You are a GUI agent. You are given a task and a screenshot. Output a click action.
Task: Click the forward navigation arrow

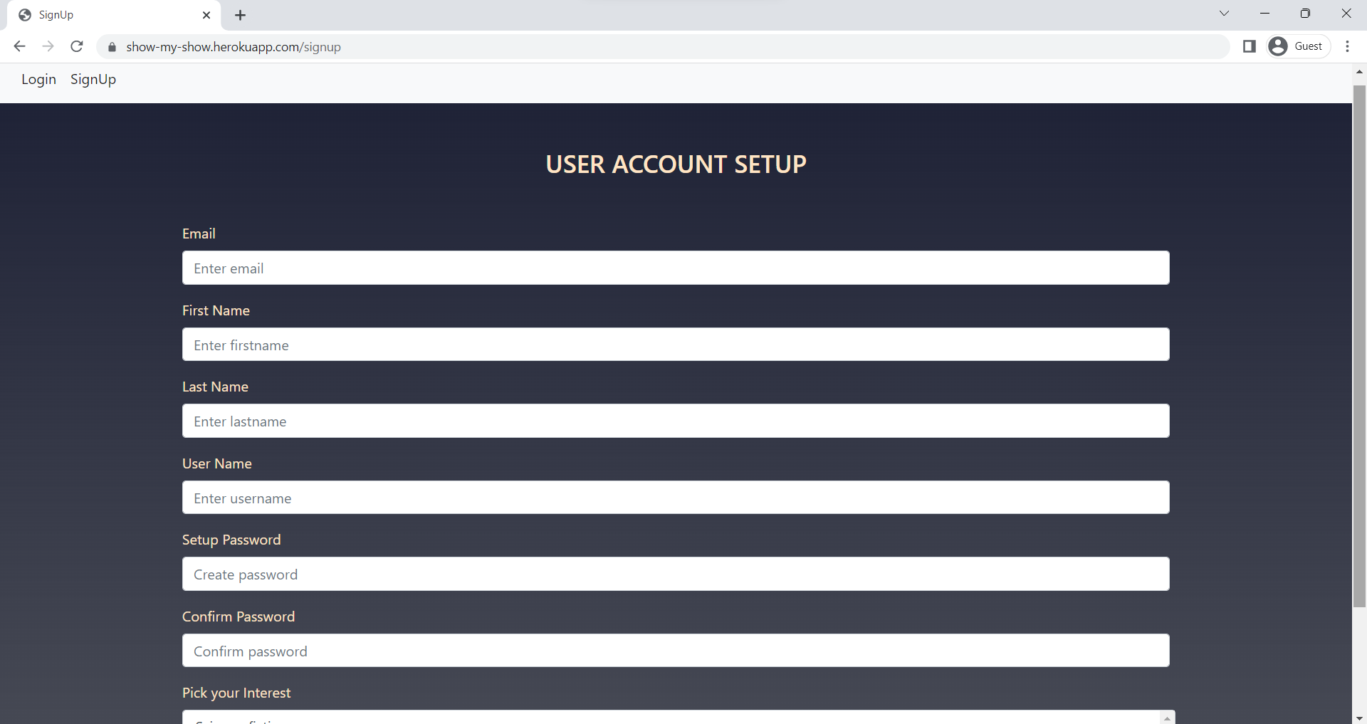(x=48, y=46)
